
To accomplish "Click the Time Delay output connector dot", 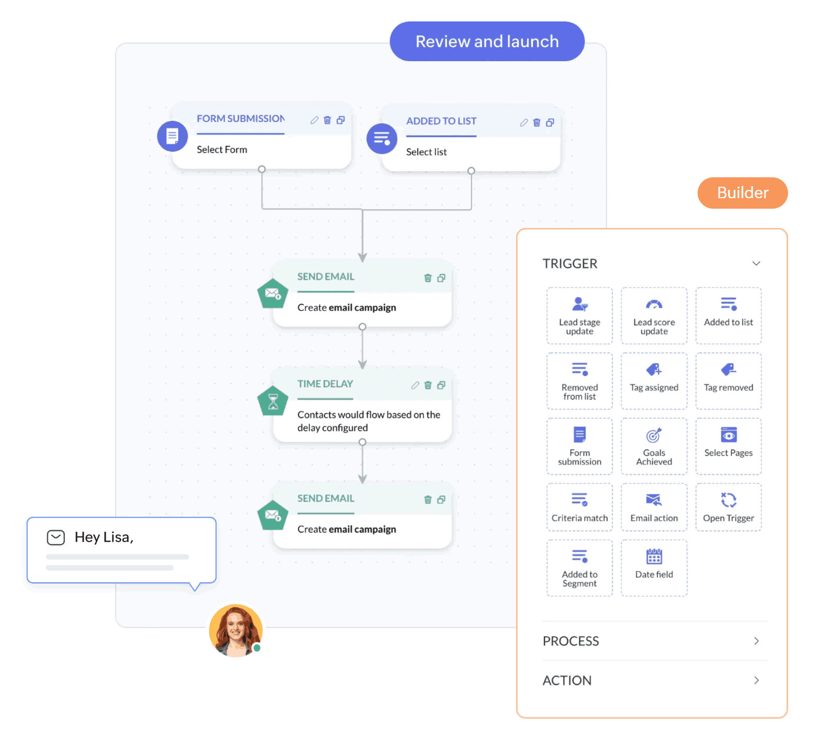I will (x=362, y=442).
